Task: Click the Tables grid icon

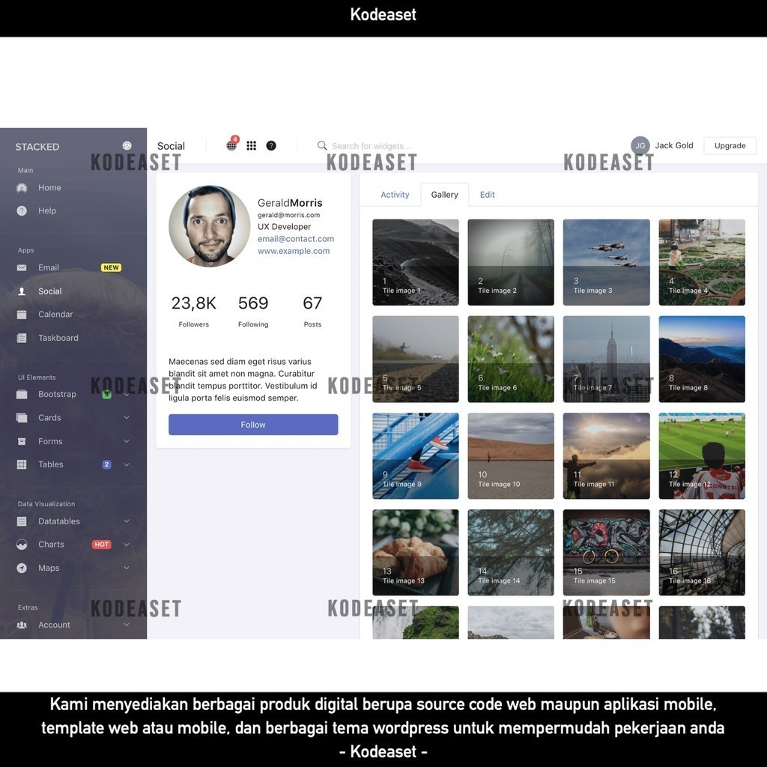Action: click(22, 464)
